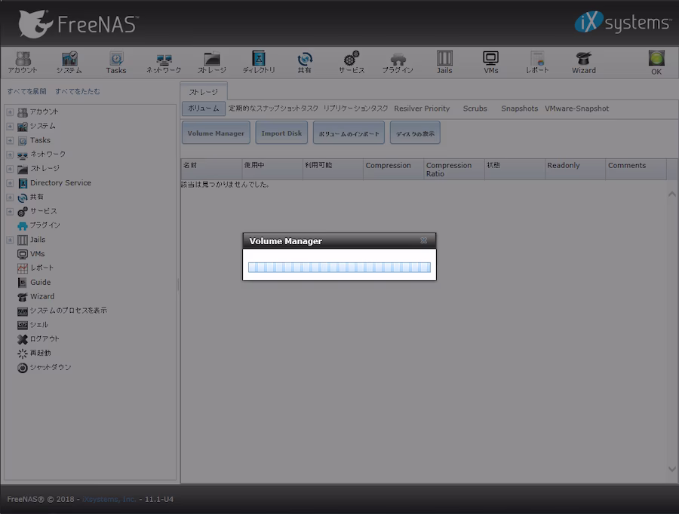The height and width of the screenshot is (514, 679).
Task: Open the サービス toolbar icon
Action: 351,63
